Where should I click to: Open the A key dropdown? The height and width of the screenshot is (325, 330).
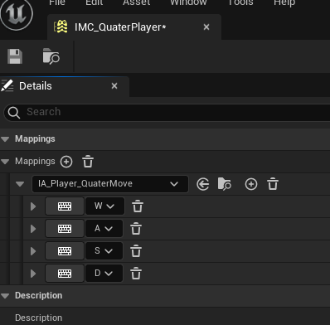pyautogui.click(x=104, y=229)
